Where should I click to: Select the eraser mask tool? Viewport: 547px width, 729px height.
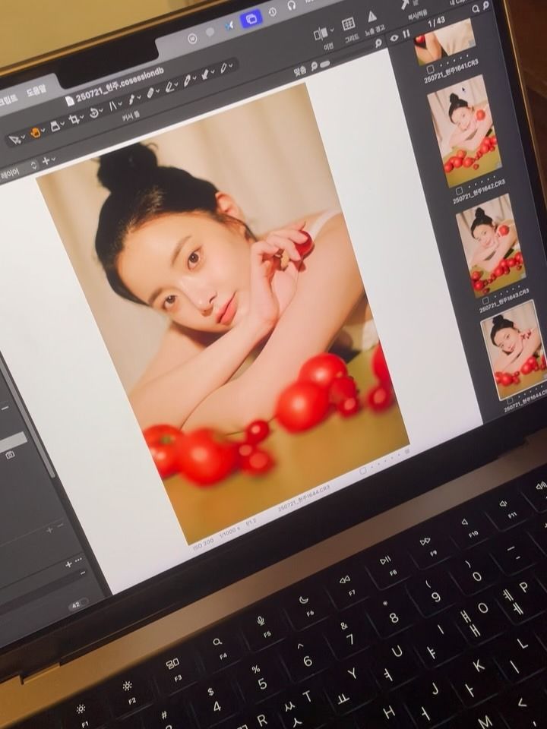(x=171, y=87)
